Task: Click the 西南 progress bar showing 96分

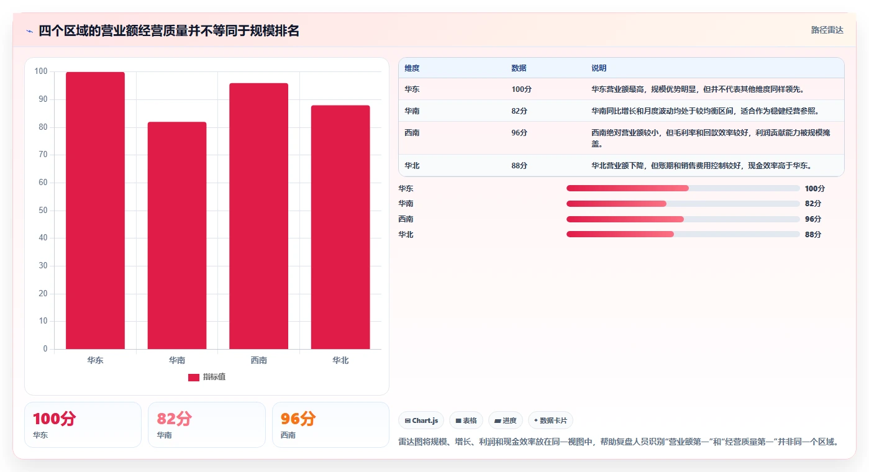Action: 683,219
